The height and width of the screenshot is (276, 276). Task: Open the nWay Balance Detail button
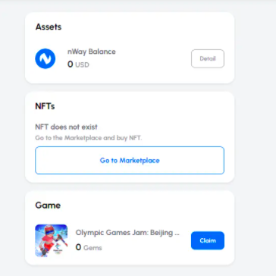[x=208, y=58]
